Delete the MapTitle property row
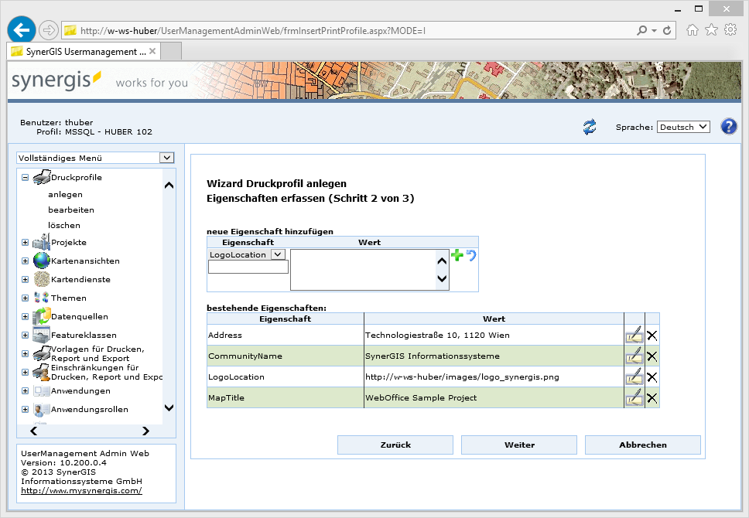 [652, 397]
